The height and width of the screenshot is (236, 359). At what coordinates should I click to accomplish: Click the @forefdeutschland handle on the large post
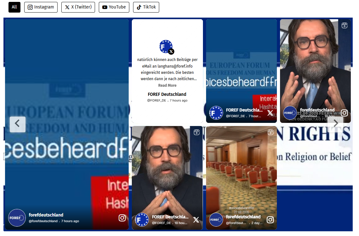tap(43, 221)
